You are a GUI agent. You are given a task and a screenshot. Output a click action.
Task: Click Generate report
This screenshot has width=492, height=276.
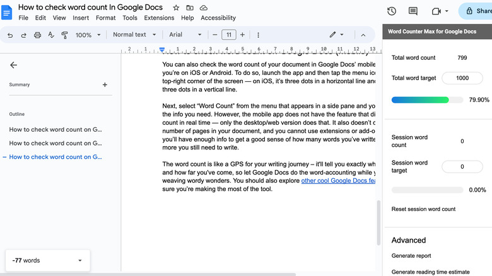[411, 256]
